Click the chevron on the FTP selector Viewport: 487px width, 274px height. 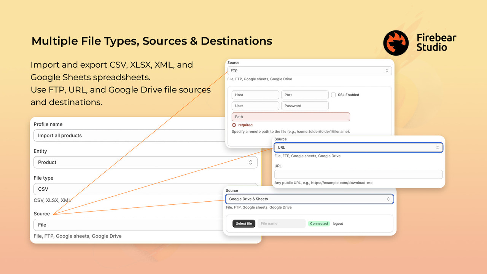[388, 70]
